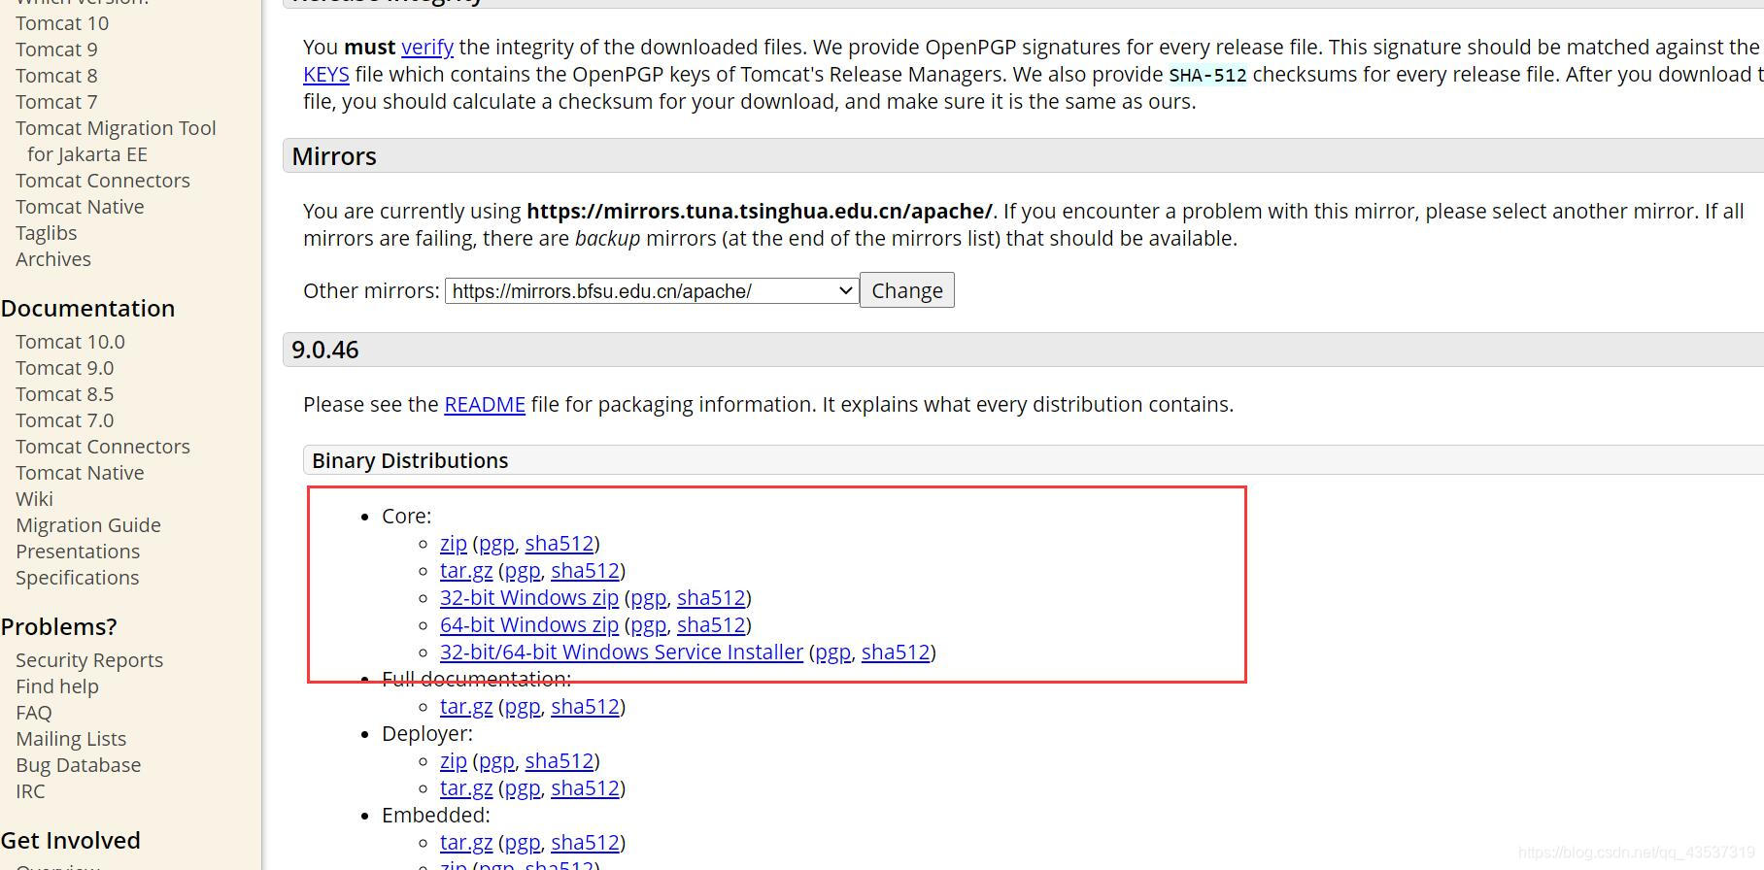Download the Core zip distribution

pyautogui.click(x=454, y=544)
